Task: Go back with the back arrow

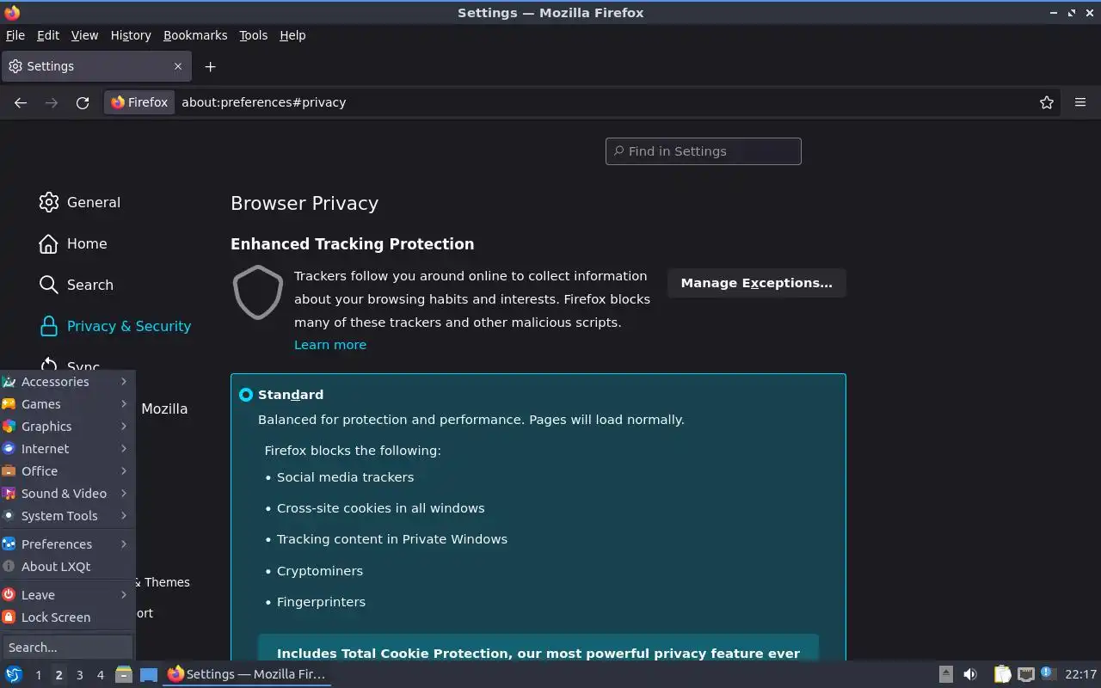Action: [21, 102]
